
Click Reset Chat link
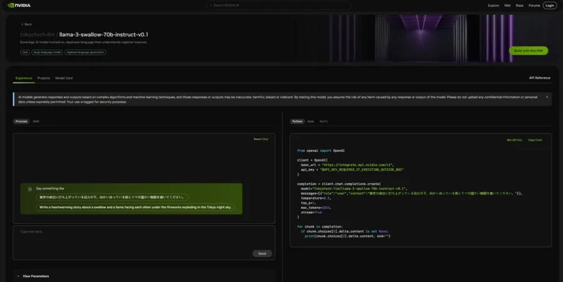coord(261,139)
